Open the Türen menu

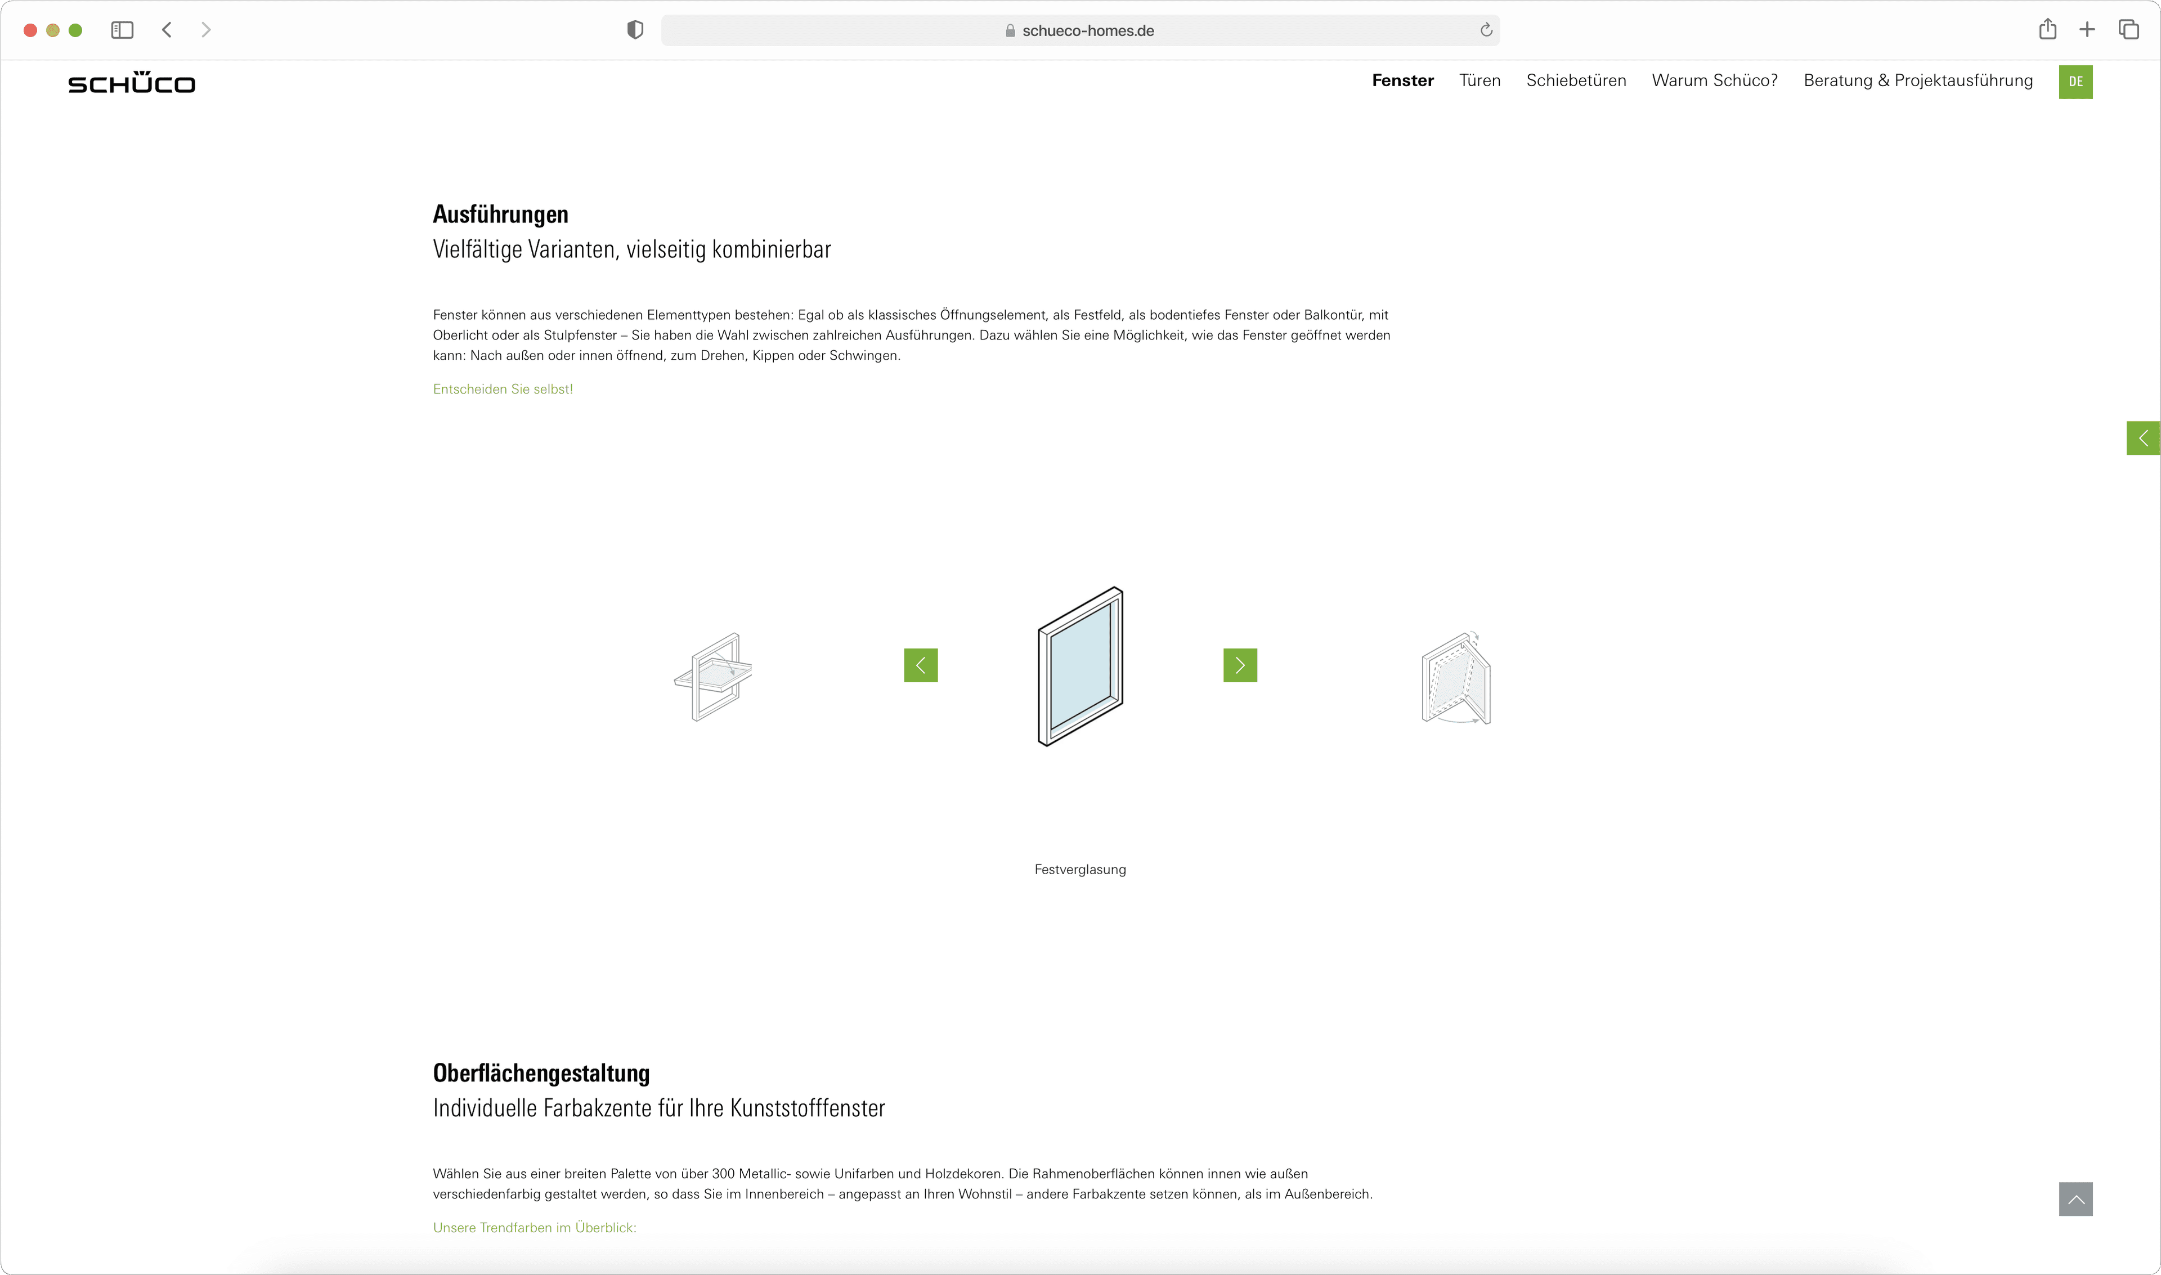1479,80
